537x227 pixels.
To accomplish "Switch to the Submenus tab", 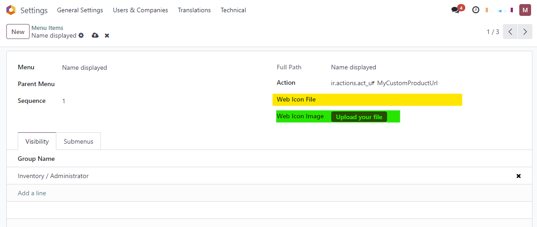I will click(79, 141).
